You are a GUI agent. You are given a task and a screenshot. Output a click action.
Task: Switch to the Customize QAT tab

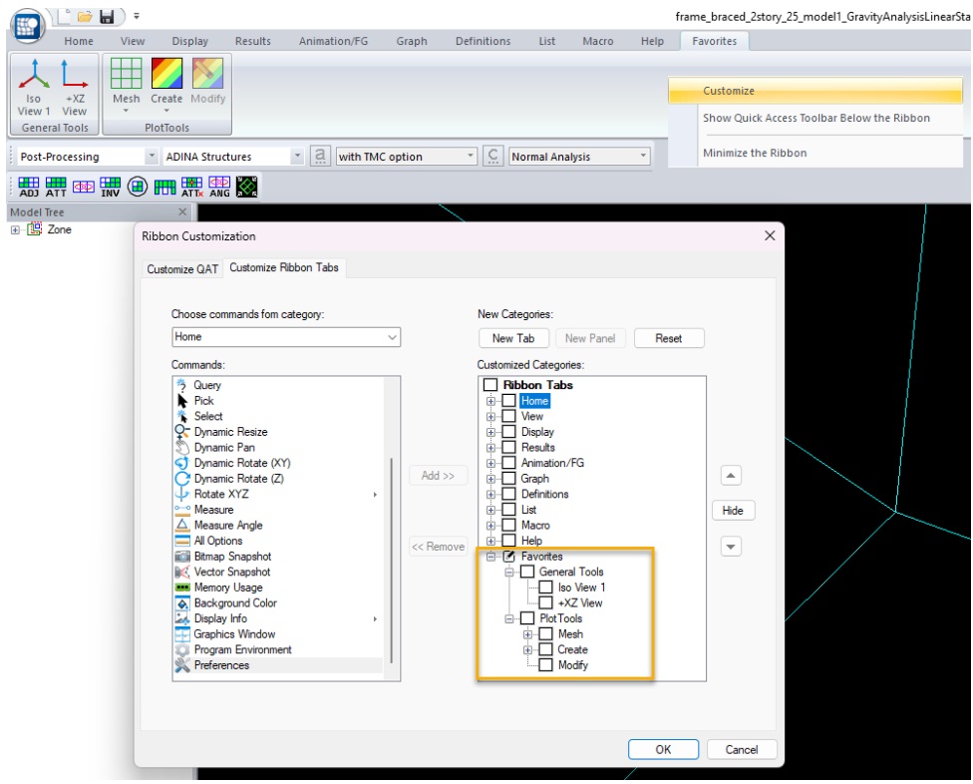(x=182, y=269)
